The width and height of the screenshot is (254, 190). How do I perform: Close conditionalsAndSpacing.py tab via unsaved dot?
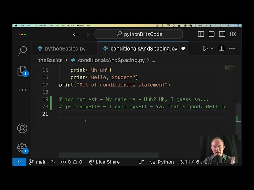point(183,49)
